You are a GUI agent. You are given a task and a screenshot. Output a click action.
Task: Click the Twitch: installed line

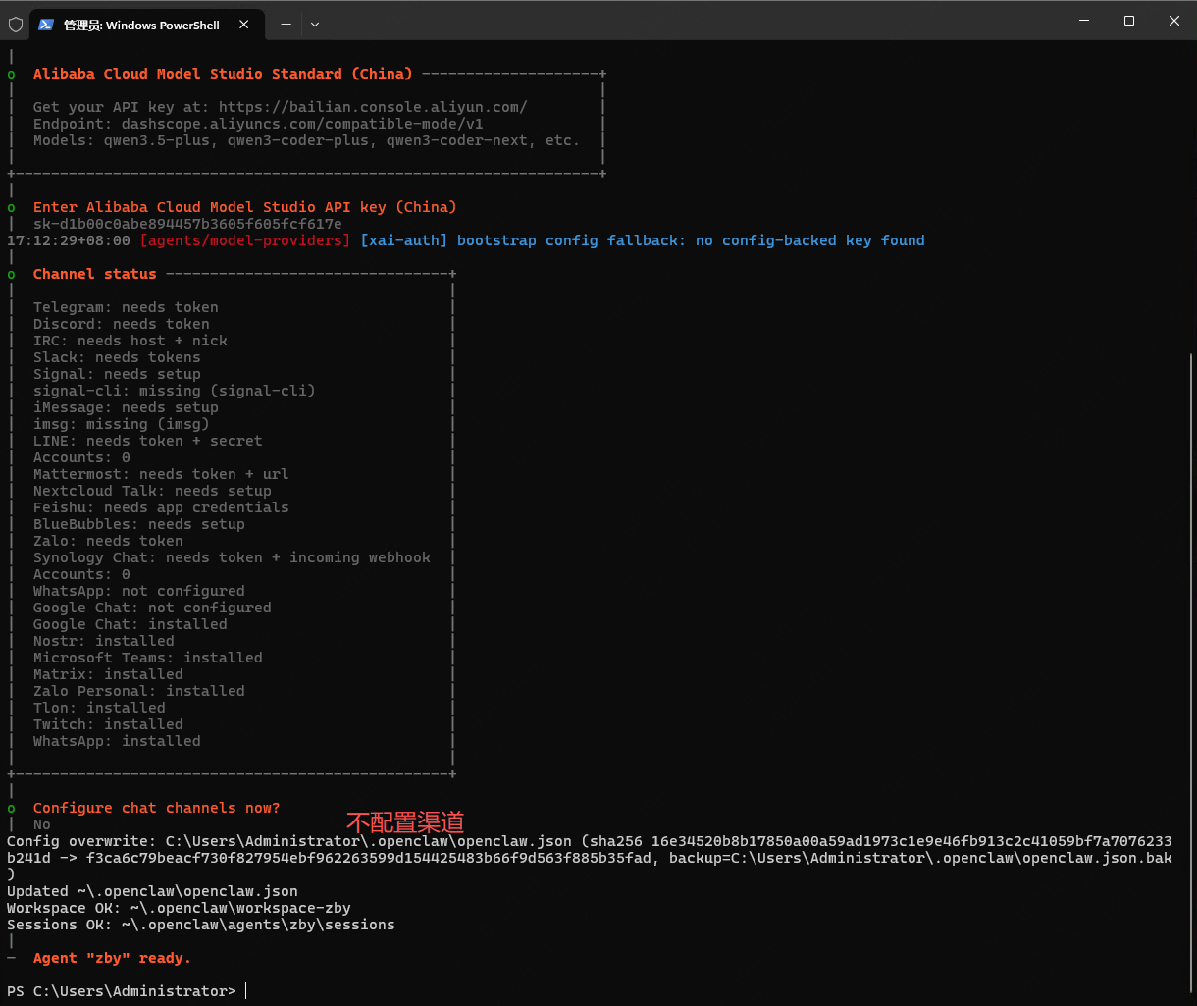pos(108,724)
